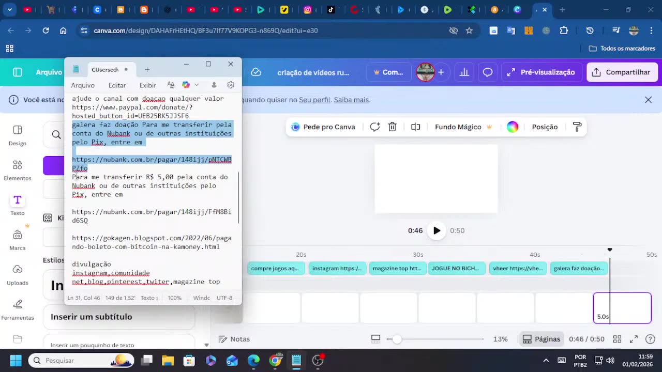Click the text formatting icon in Notepad
This screenshot has width=662, height=372.
171,85
